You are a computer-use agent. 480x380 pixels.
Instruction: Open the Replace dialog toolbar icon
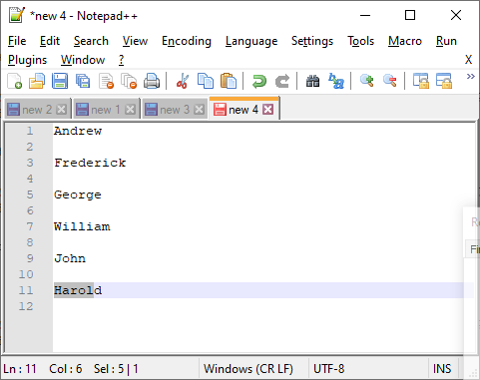click(336, 81)
